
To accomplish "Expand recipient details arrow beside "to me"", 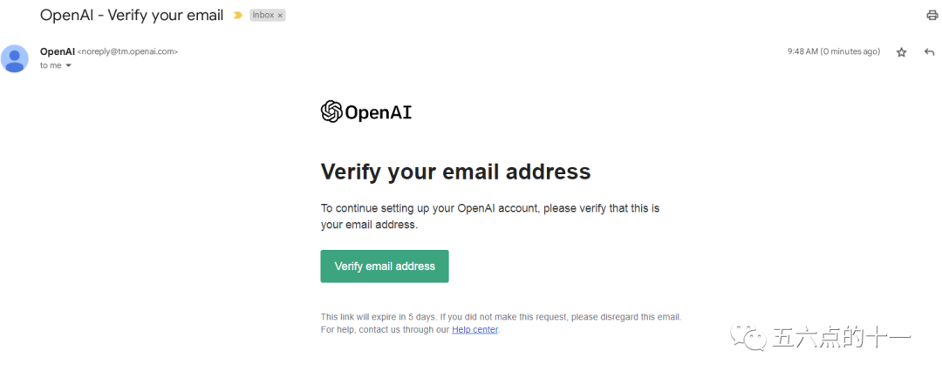I will point(68,66).
